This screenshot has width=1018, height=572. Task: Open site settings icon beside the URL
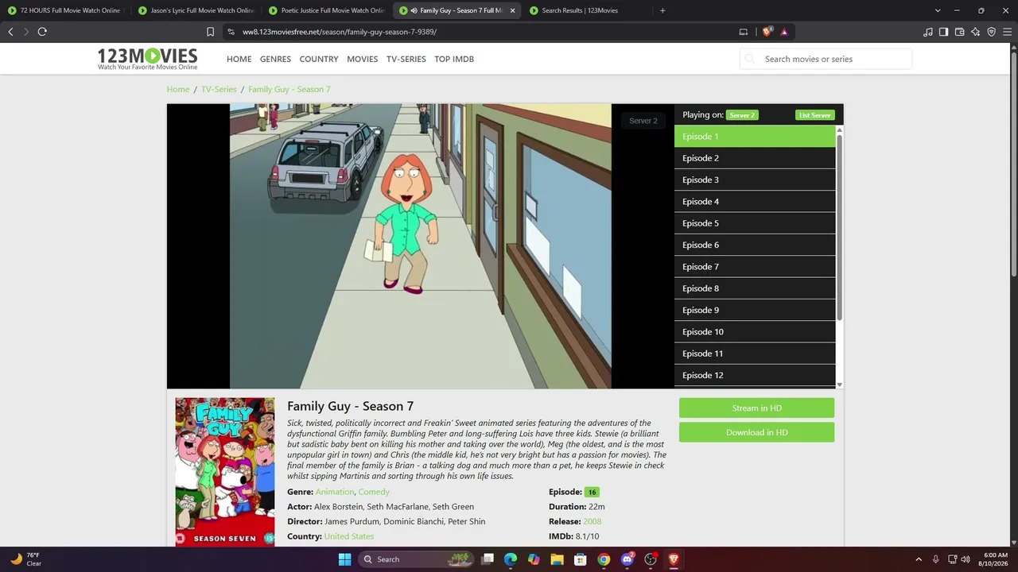(x=231, y=32)
